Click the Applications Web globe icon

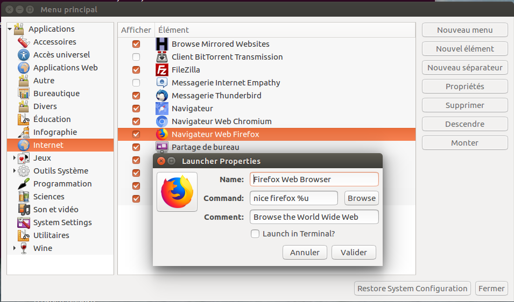click(24, 68)
